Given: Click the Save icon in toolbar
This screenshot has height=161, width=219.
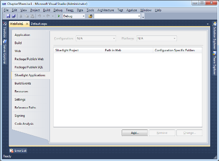Looking at the screenshot, I should (8, 16).
